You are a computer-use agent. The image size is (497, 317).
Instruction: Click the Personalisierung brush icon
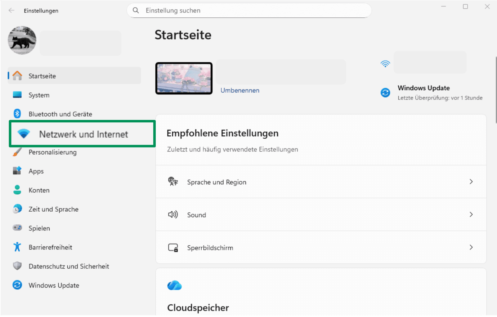point(17,152)
